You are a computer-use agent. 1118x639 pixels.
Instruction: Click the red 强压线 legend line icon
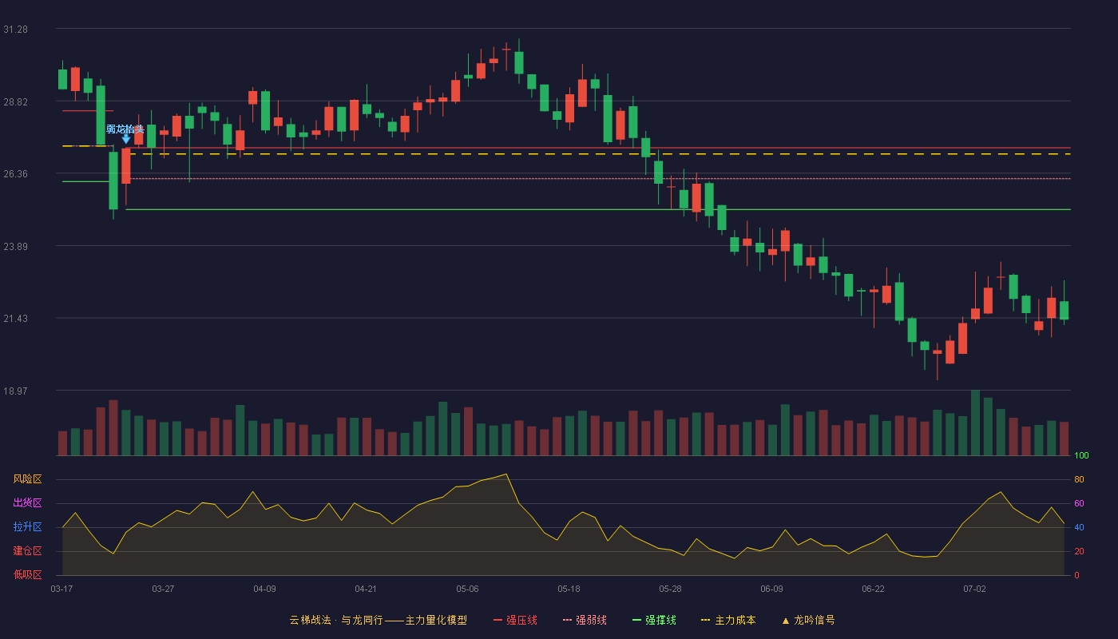498,620
